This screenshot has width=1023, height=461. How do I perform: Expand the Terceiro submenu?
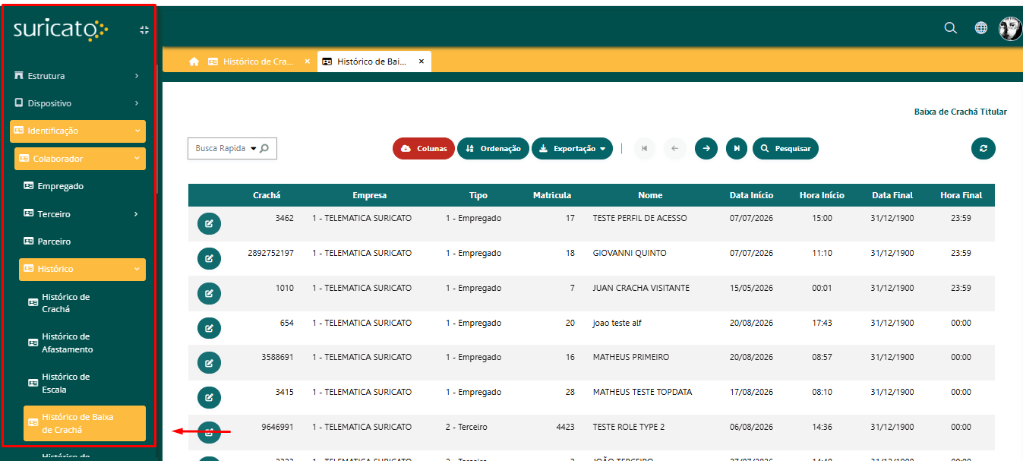click(82, 214)
